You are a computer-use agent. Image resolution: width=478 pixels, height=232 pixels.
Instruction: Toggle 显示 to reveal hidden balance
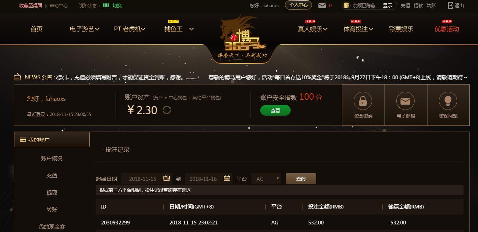click(x=387, y=6)
